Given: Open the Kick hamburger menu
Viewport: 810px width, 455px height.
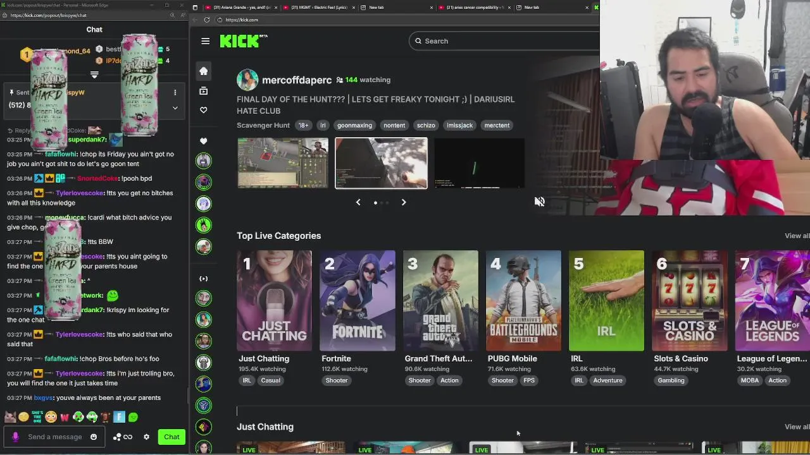Looking at the screenshot, I should (x=205, y=41).
